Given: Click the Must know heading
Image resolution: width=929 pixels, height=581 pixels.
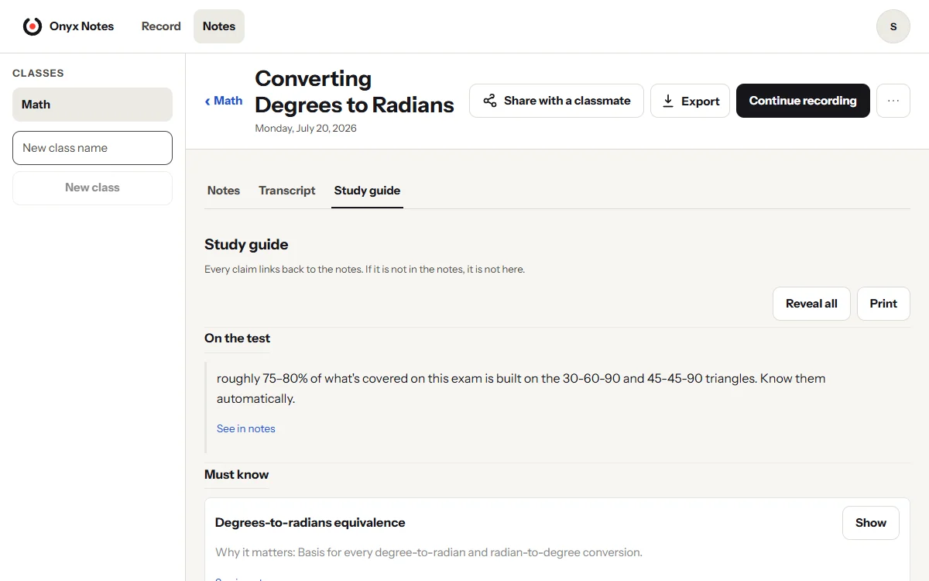Looking at the screenshot, I should 236,475.
